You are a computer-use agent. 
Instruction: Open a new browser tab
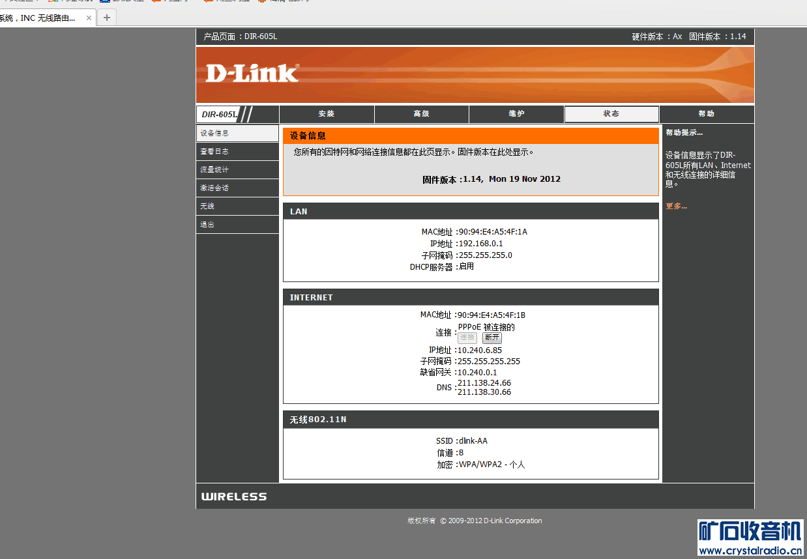click(107, 18)
